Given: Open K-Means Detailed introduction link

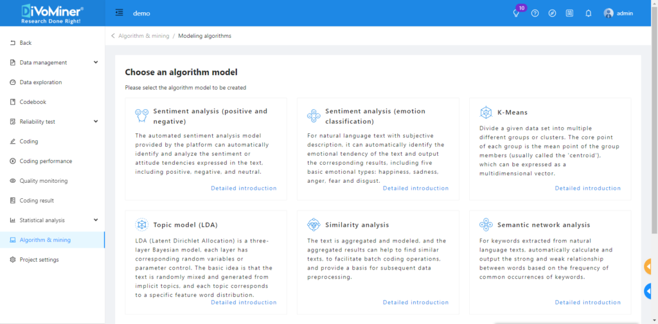Looking at the screenshot, I should pos(587,188).
